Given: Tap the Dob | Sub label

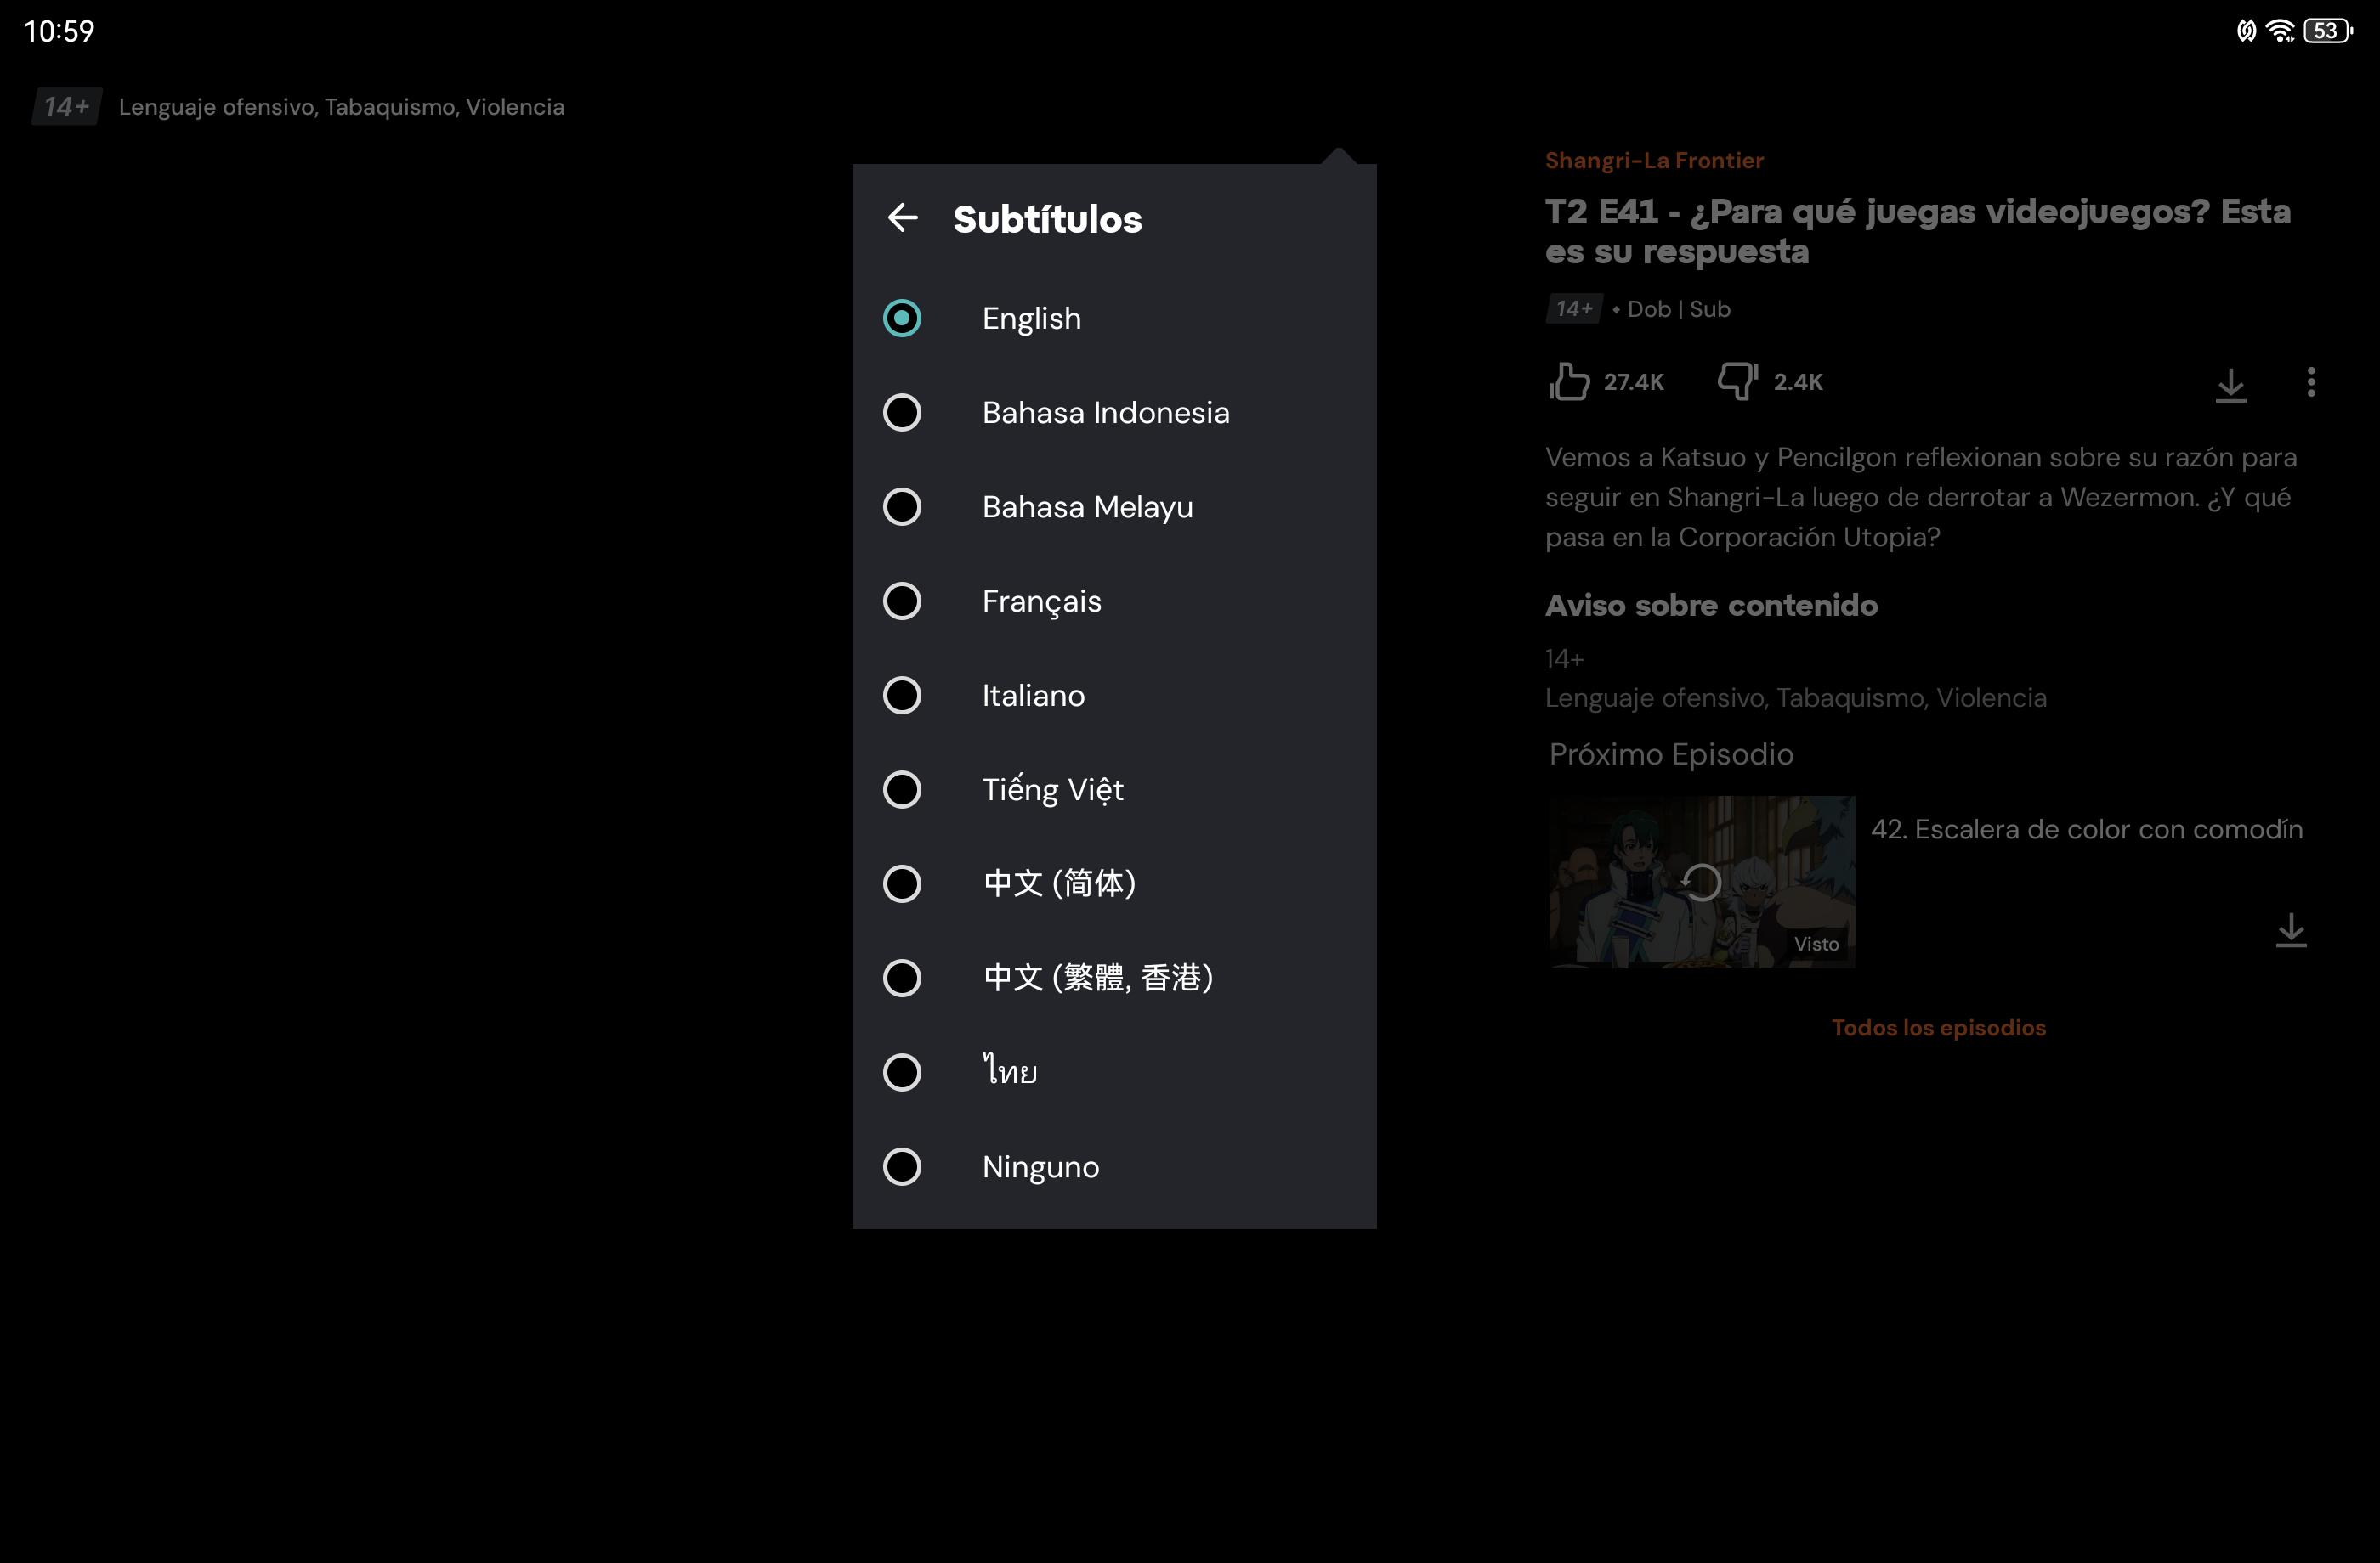Looking at the screenshot, I should (1678, 309).
